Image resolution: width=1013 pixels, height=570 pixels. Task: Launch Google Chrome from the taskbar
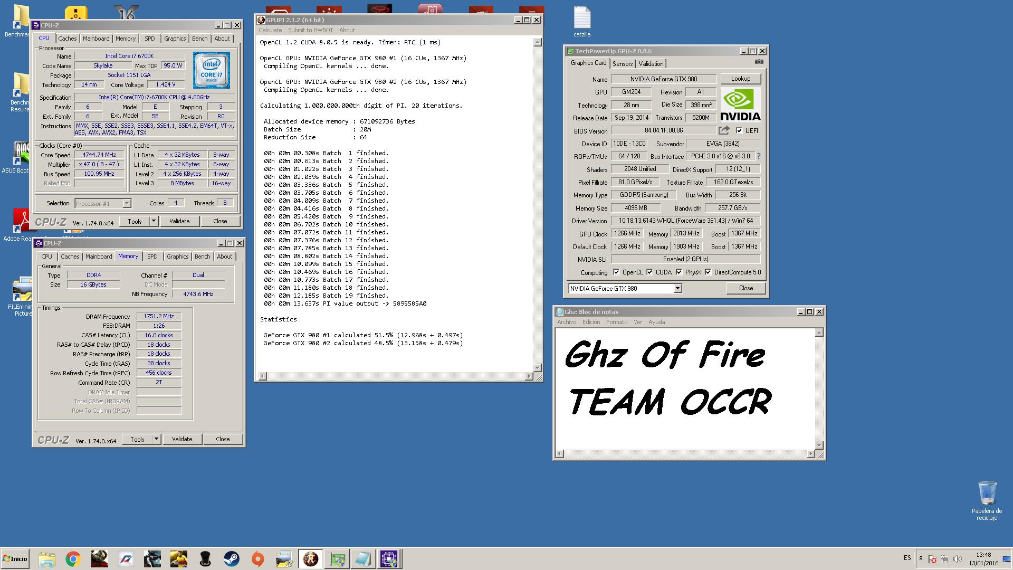pos(73,559)
